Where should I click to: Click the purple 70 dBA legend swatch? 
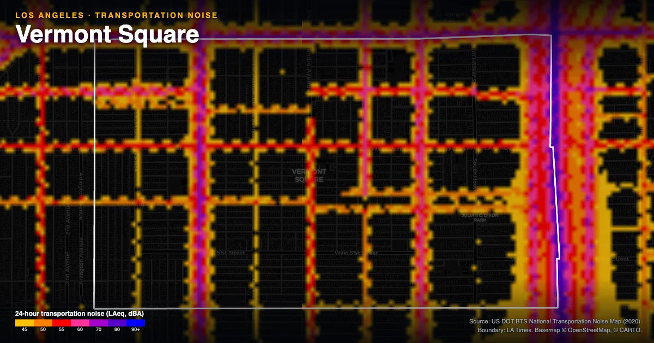pyautogui.click(x=99, y=322)
